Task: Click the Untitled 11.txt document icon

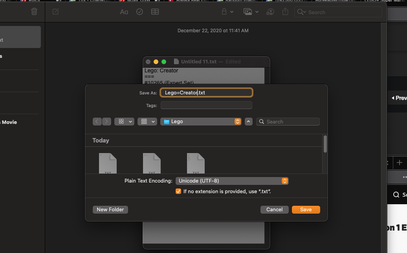Action: click(176, 62)
